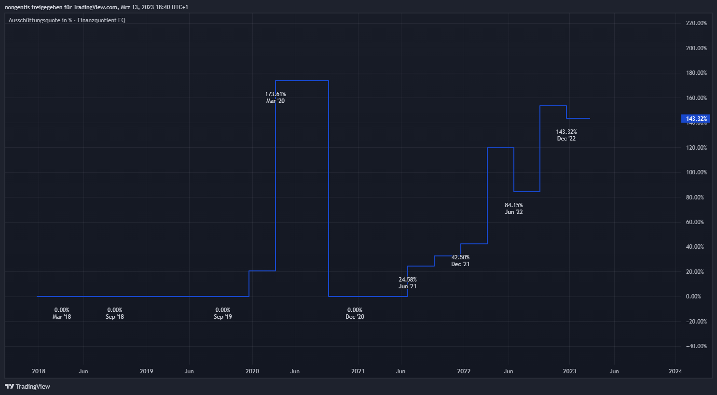
Task: Select the 173.61% Mar '20 data label
Action: click(276, 98)
